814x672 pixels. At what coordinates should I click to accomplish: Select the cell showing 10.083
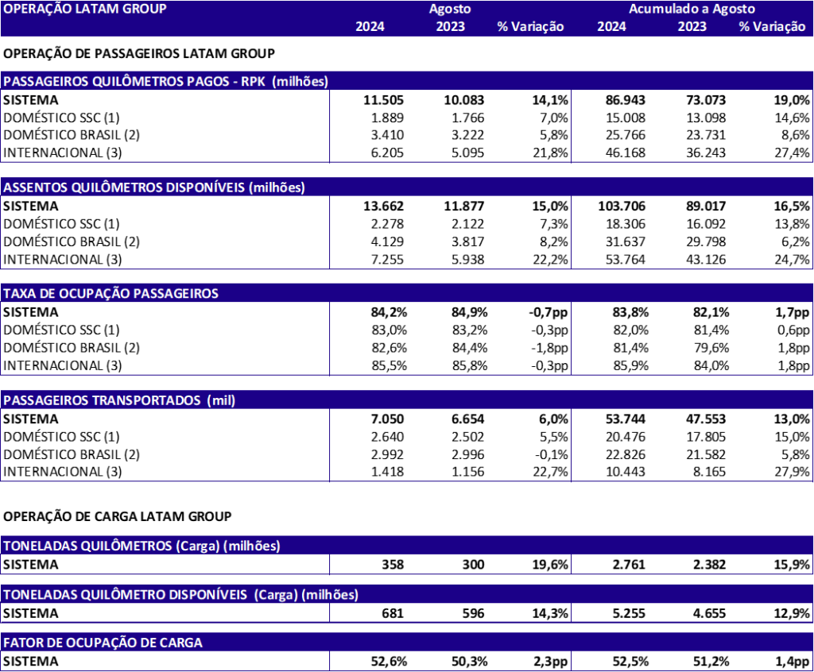(x=463, y=100)
